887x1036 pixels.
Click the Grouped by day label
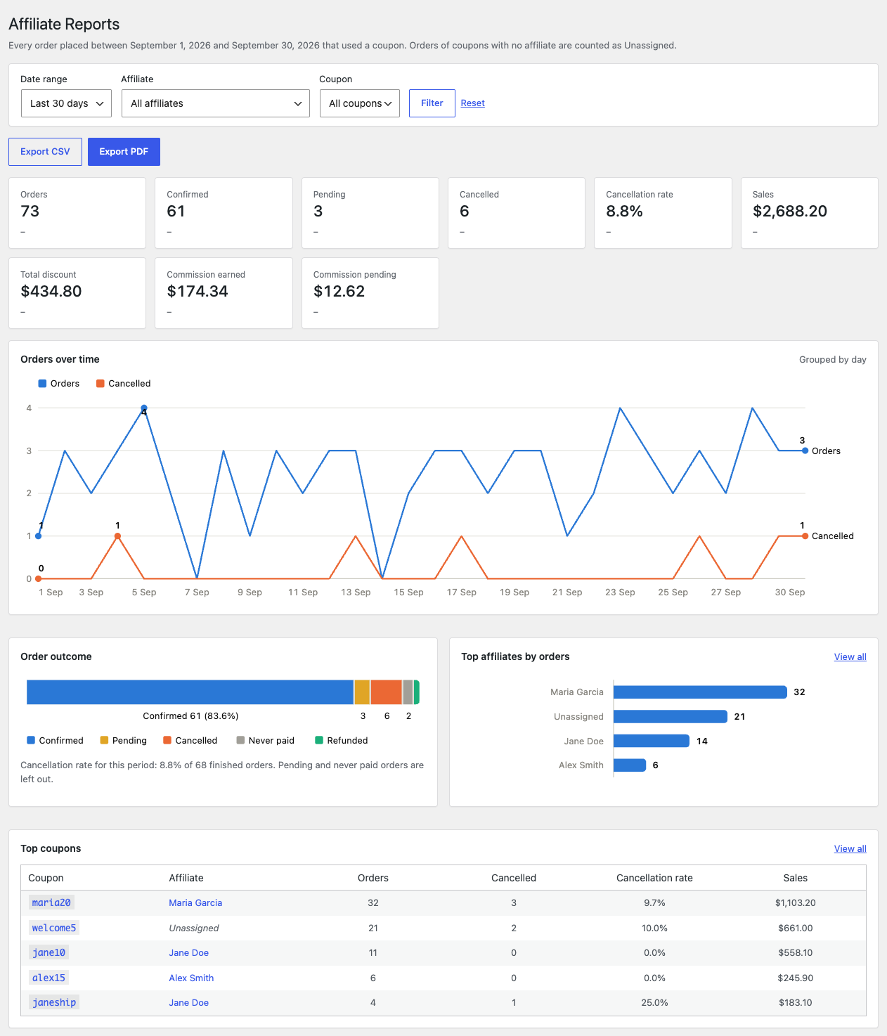point(833,359)
